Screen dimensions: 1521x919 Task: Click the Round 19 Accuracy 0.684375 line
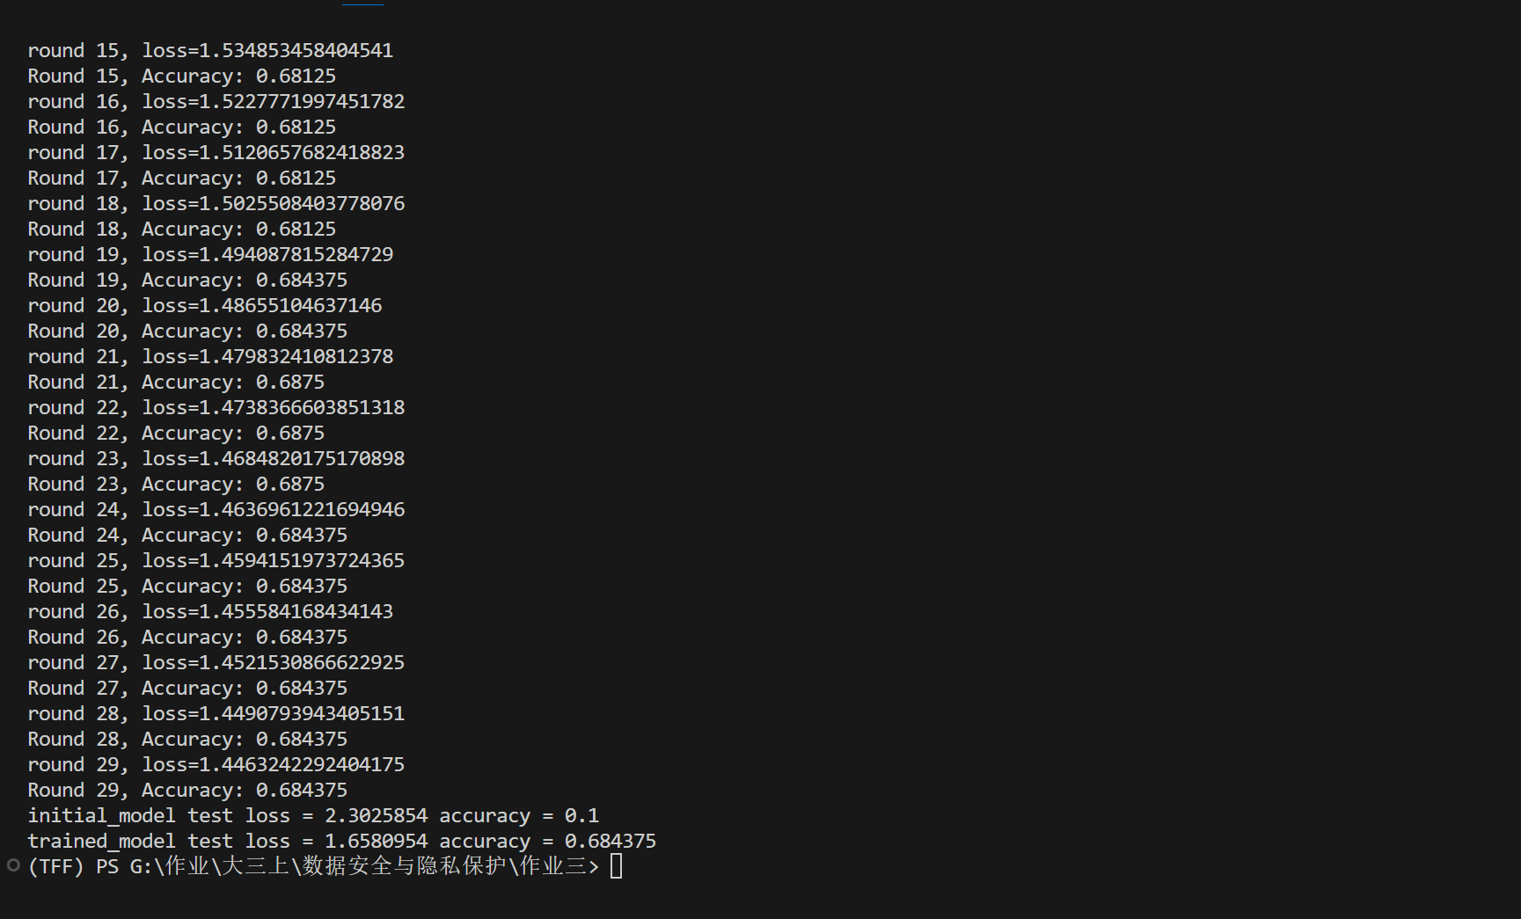tap(187, 280)
